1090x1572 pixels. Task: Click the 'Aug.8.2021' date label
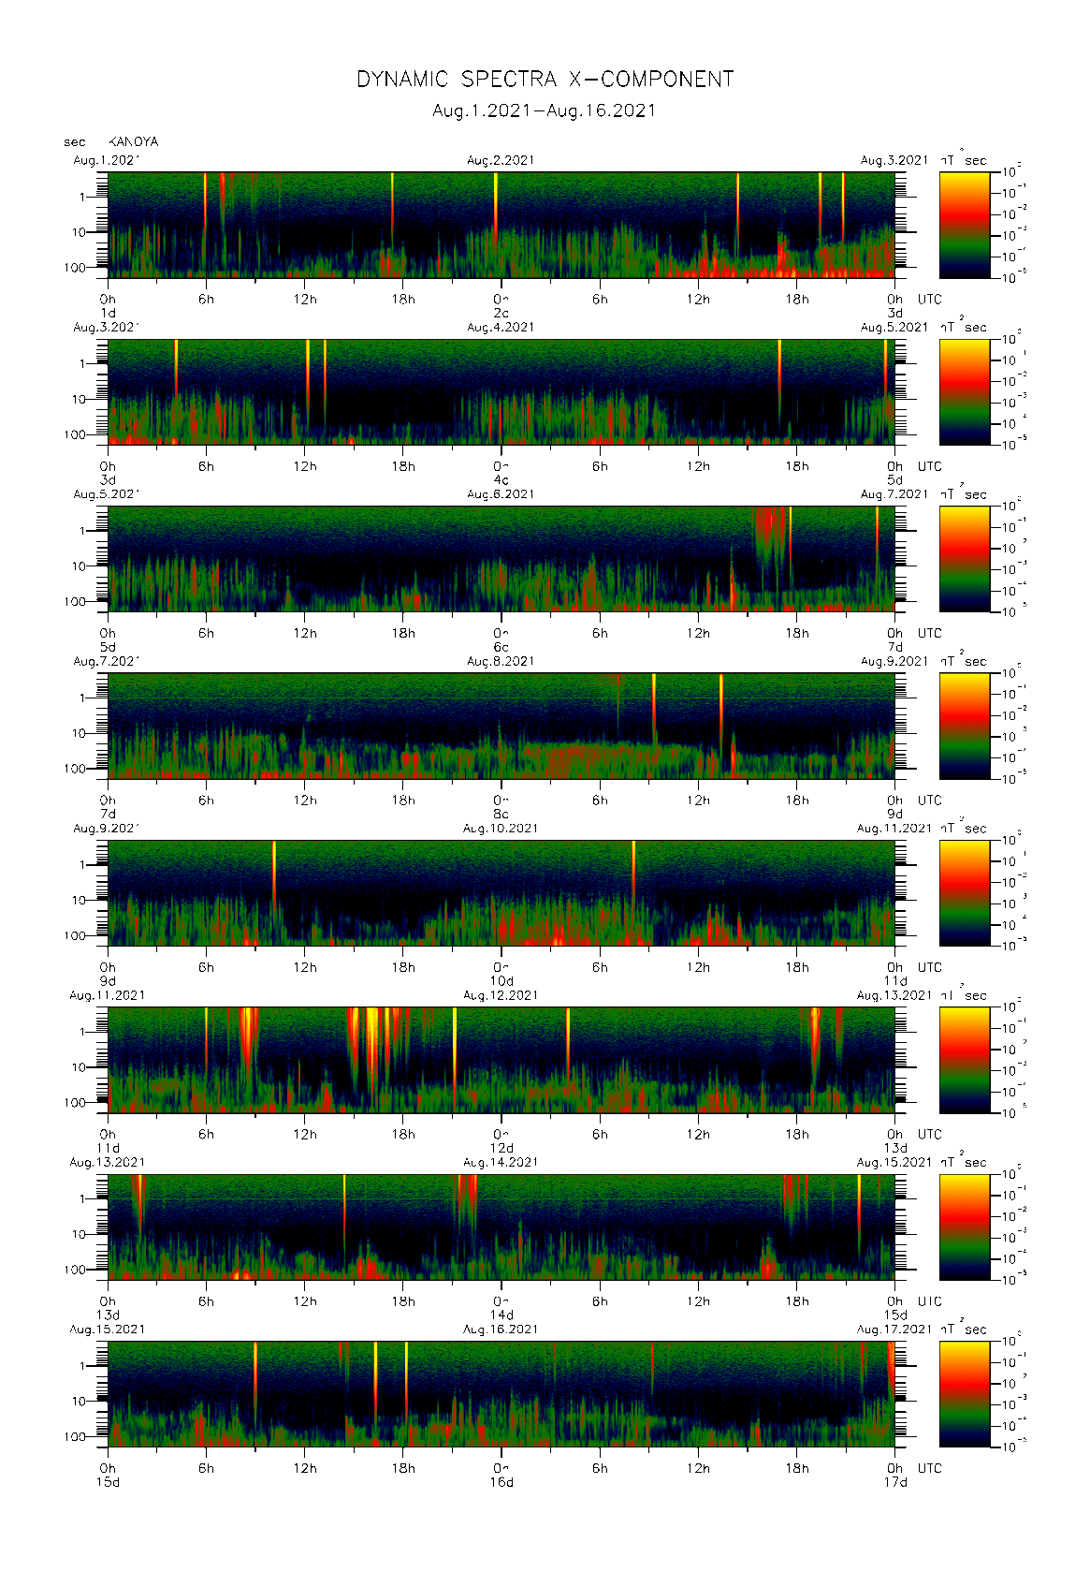tap(501, 661)
